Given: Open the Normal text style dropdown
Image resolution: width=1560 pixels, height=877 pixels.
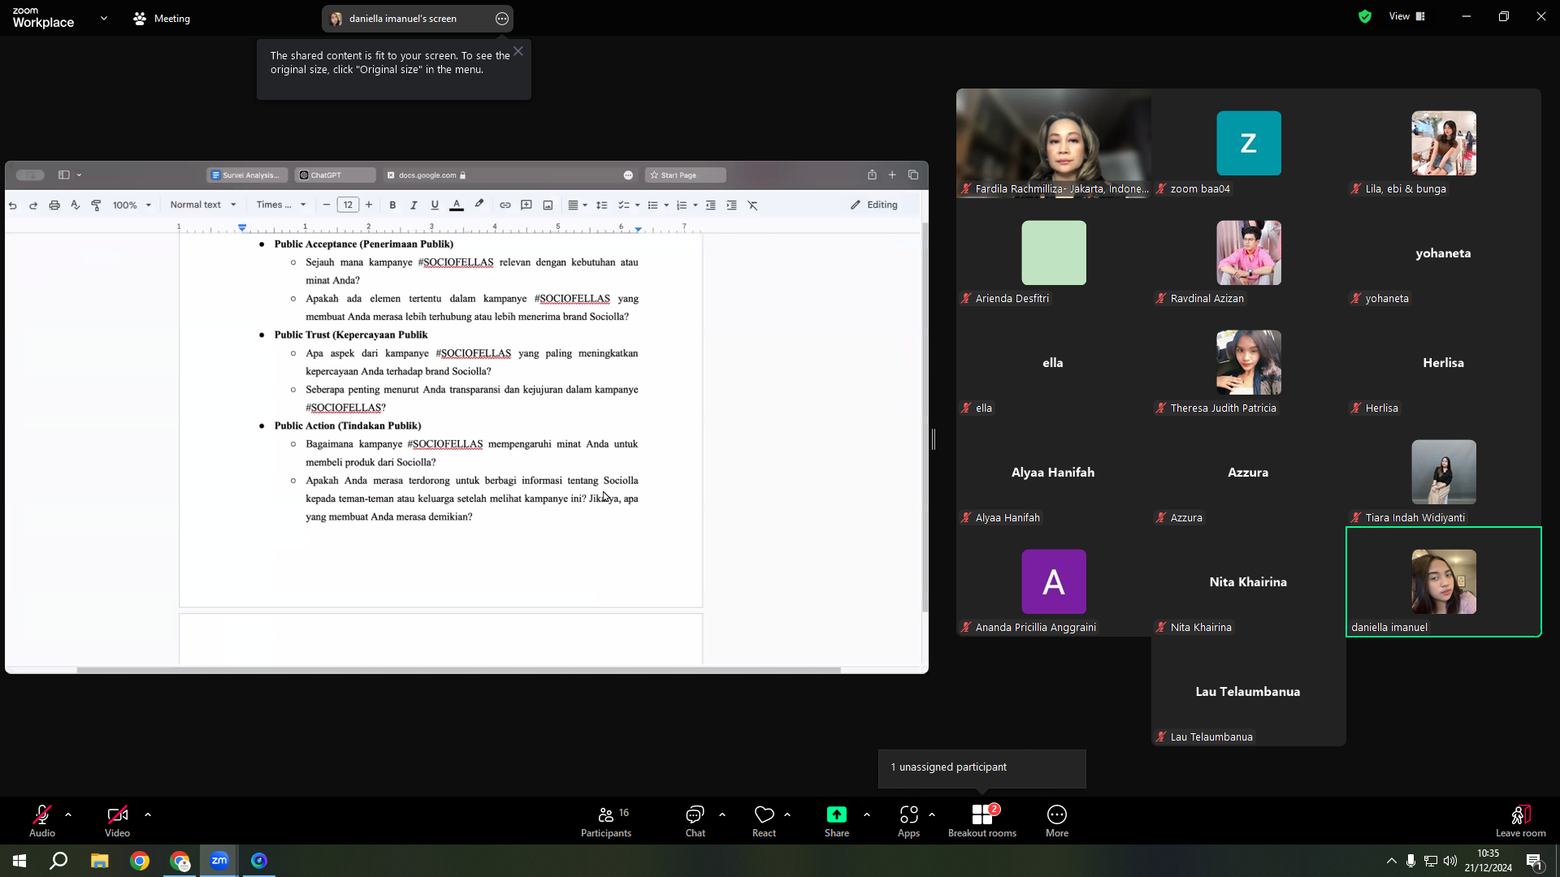Looking at the screenshot, I should coord(203,205).
